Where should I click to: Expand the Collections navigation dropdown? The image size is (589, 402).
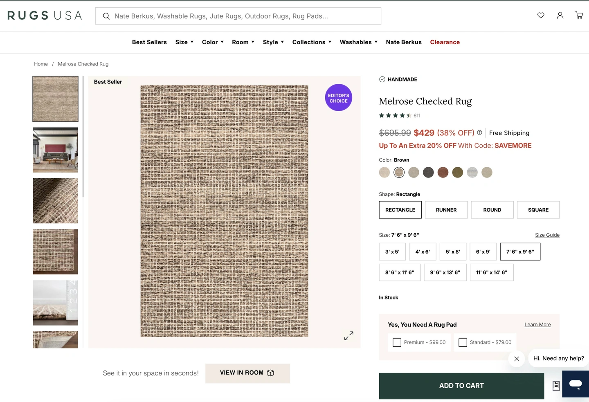click(x=312, y=42)
